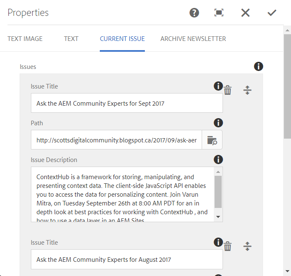The height and width of the screenshot is (276, 291).
Task: Click reorder handle for Sept 2017 issue
Action: pos(247,90)
